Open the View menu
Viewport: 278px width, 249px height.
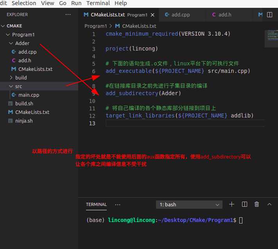click(x=48, y=3)
